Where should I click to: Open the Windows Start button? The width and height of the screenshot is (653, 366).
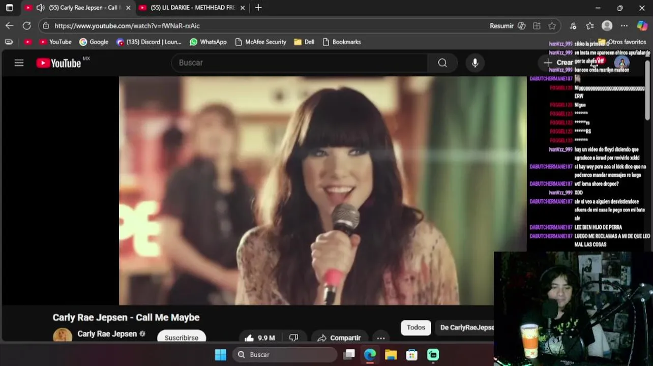pyautogui.click(x=220, y=354)
